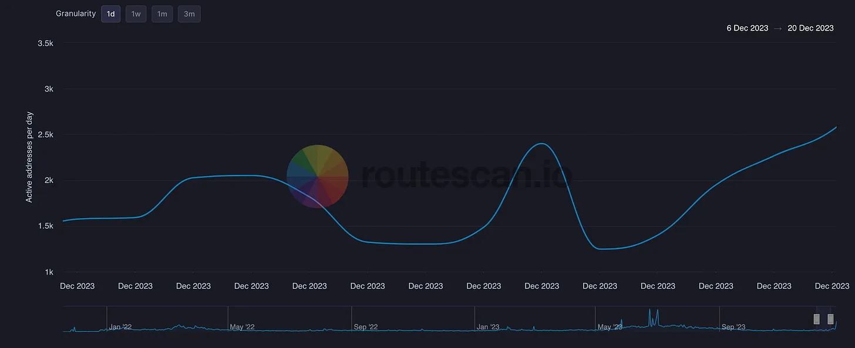Click the routescan.io watermark text
Screen dimensions: 855x348
click(x=466, y=175)
